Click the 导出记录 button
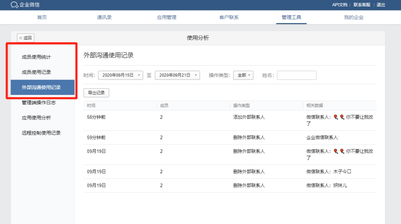 coord(96,93)
